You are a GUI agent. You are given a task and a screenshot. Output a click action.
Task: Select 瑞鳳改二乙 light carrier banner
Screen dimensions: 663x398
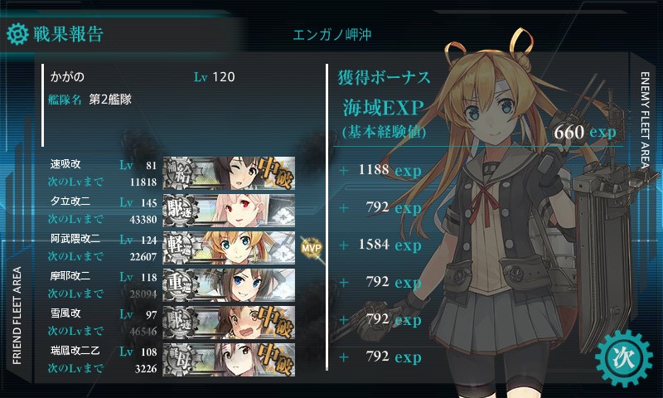click(229, 360)
